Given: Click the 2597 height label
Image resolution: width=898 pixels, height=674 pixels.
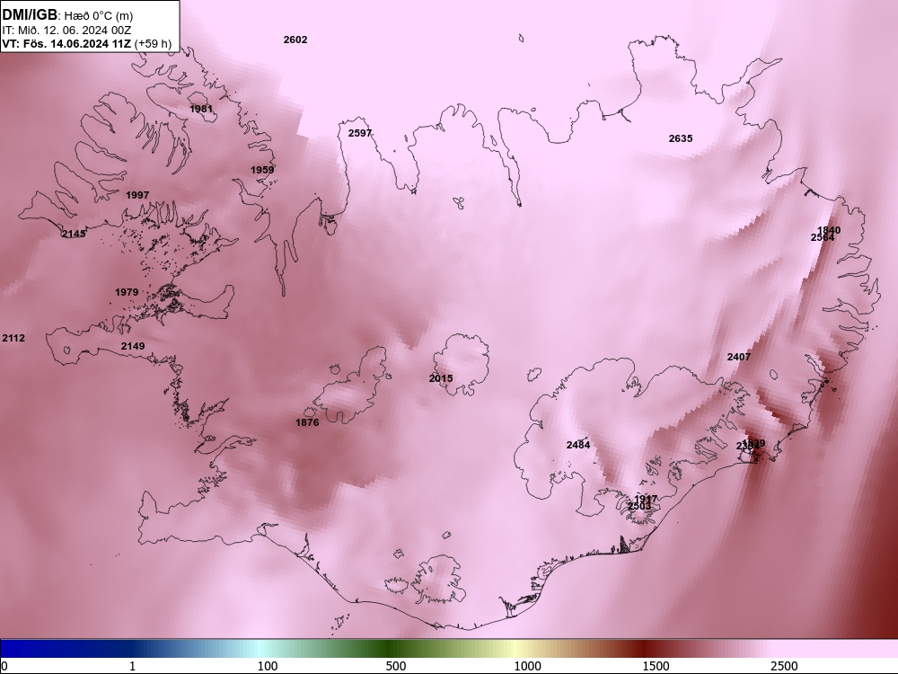Looking at the screenshot, I should coord(360,133).
